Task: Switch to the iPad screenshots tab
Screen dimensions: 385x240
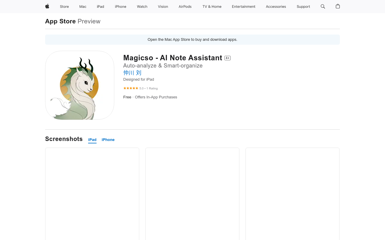Action: (92, 140)
